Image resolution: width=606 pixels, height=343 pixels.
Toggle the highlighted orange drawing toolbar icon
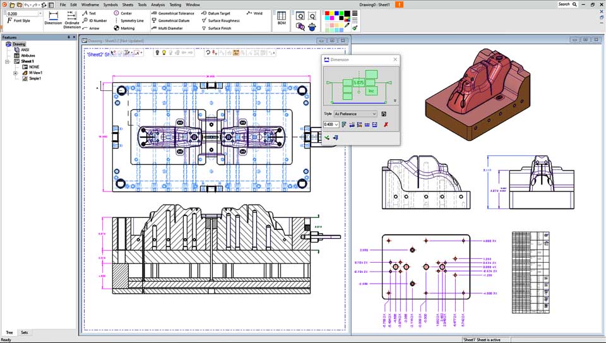[235, 52]
